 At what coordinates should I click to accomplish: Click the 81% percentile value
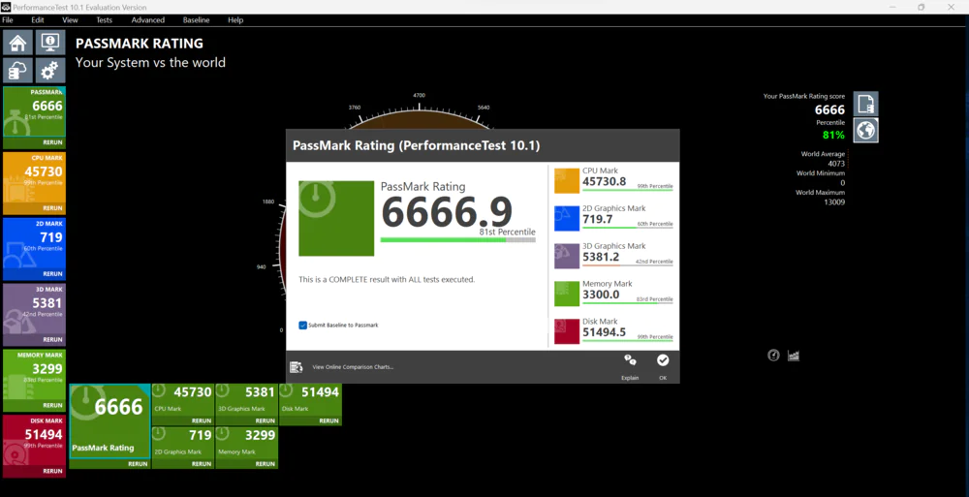coord(833,135)
